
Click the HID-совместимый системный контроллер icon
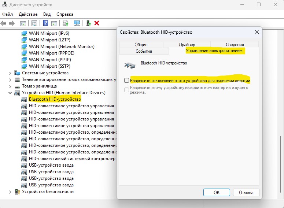tap(24, 159)
